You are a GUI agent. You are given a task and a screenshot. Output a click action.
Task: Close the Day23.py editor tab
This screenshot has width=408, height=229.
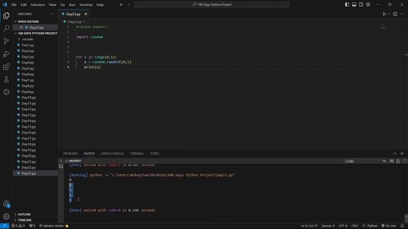(86, 14)
